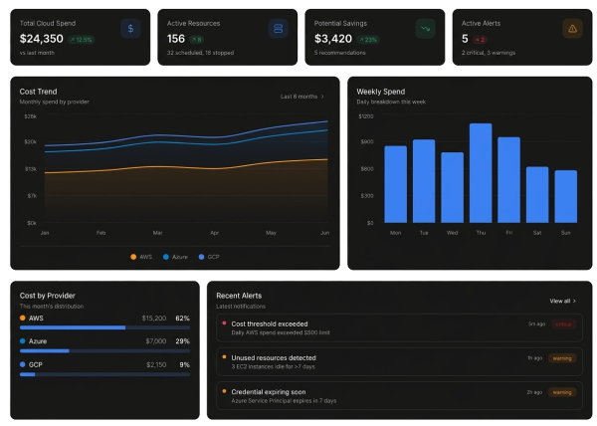Click the red dot beside Cost threshold exceeded
Screen dimensions: 597x426
224,323
